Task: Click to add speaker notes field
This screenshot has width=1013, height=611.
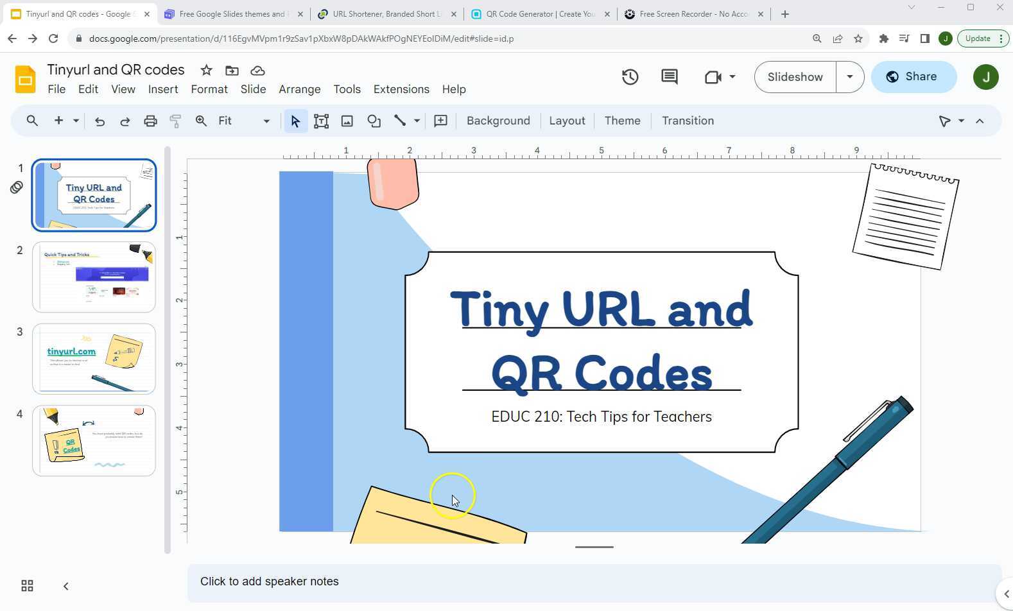Action: [594, 583]
